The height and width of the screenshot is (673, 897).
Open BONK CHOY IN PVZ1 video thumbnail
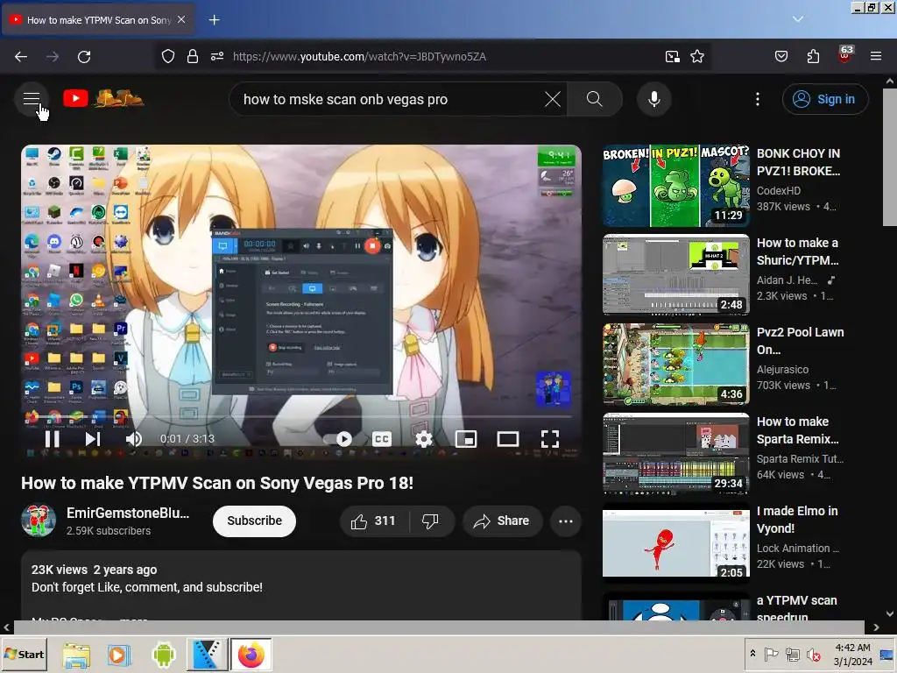[x=675, y=186]
